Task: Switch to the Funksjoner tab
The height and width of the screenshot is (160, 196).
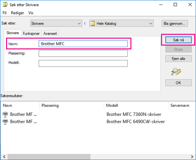Action: (31, 33)
